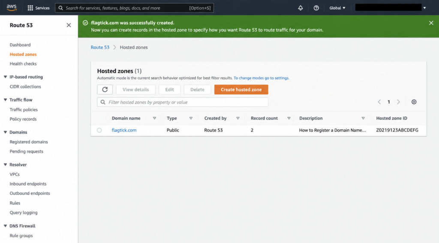This screenshot has height=243, width=439.
Task: Click the filter hosted zones field
Action: click(x=183, y=102)
